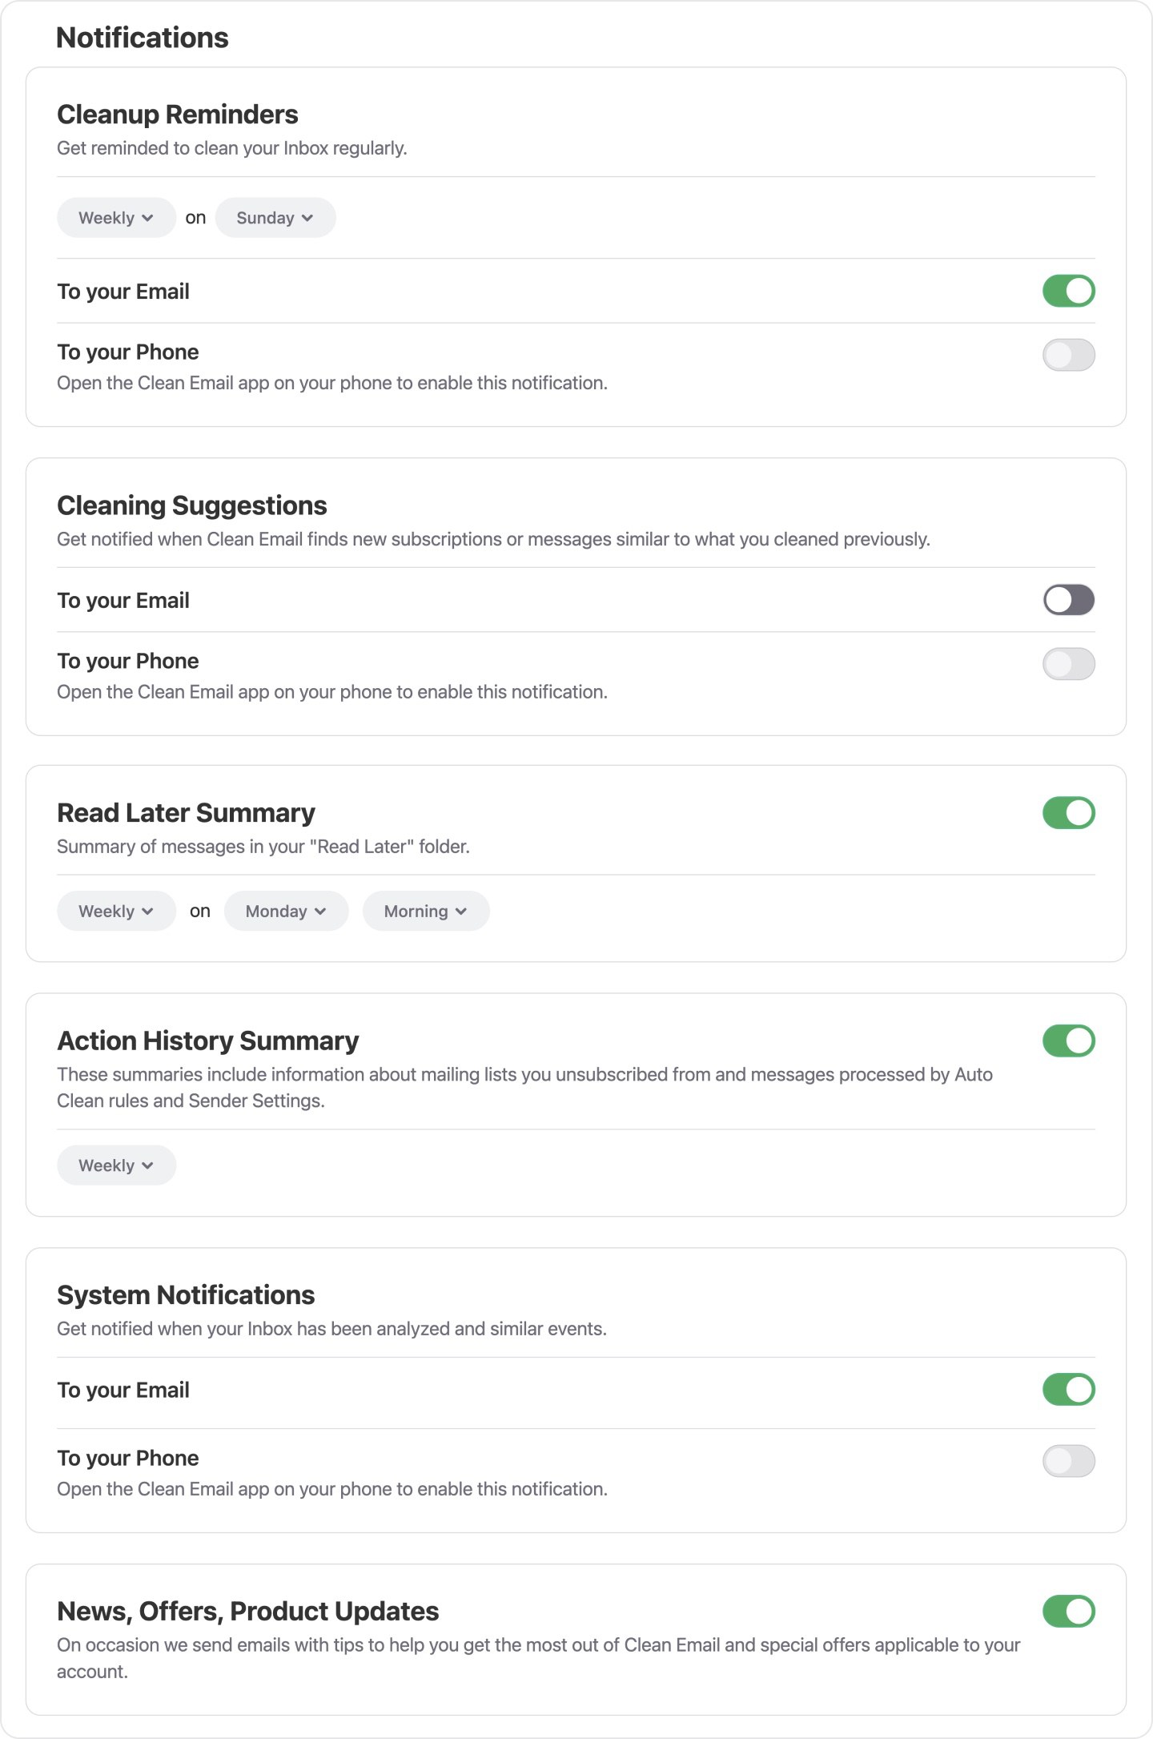Expand the chevron on the Morning picker
This screenshot has height=1739, width=1153.
click(x=460, y=911)
